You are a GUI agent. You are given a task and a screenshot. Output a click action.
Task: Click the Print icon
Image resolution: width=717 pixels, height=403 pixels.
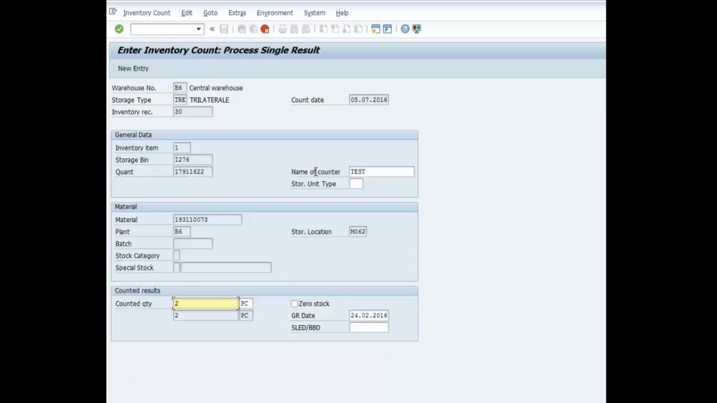pyautogui.click(x=282, y=29)
